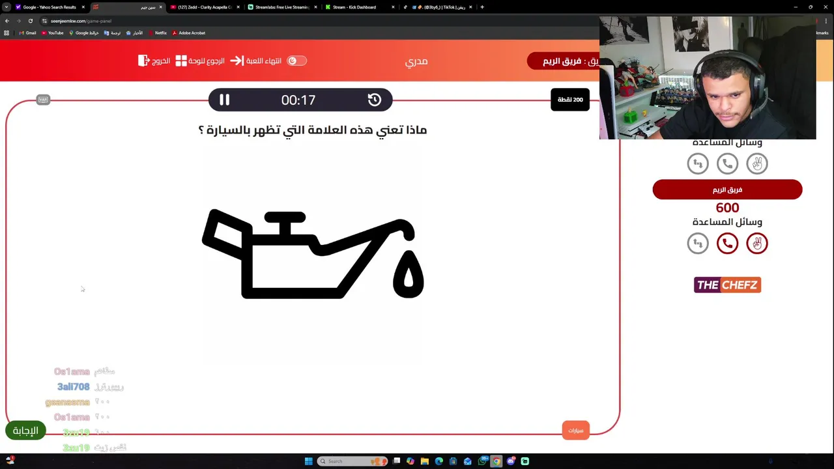Open the Netflix bookmark

(x=158, y=33)
